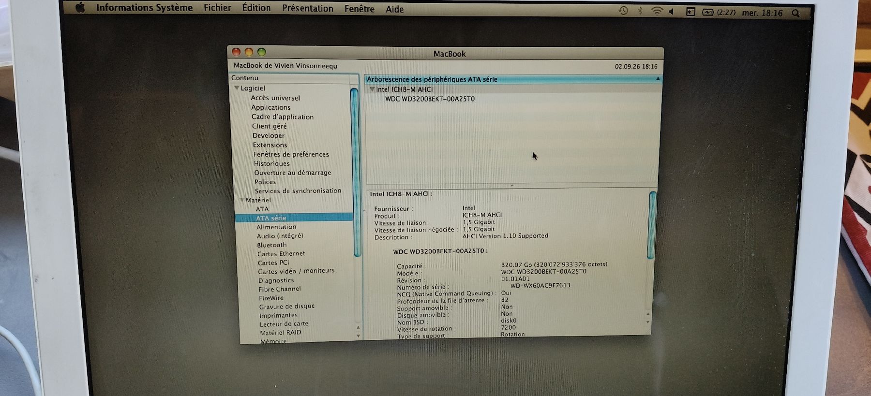Click the volume speaker icon
This screenshot has height=396, width=871.
(x=672, y=12)
